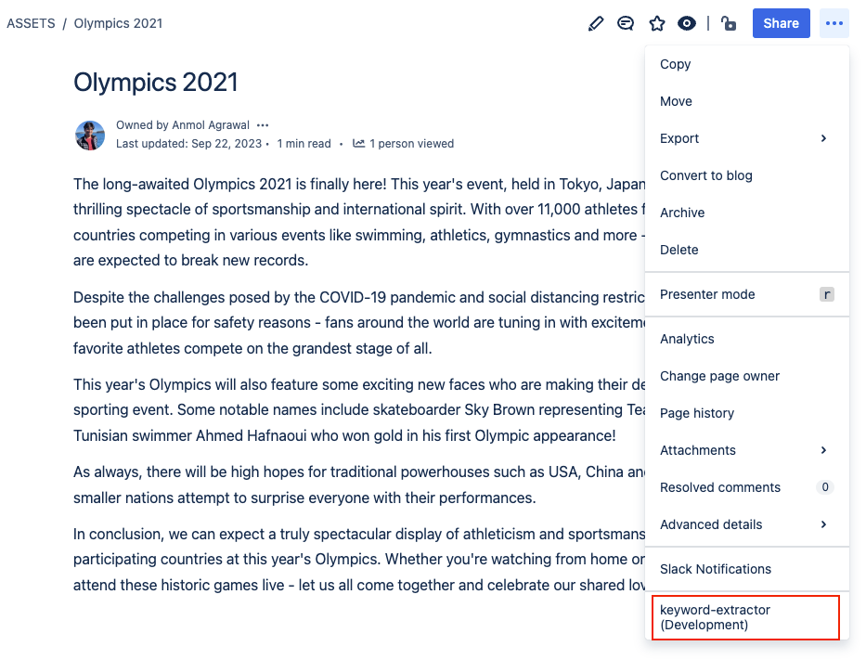866x672 pixels.
Task: Expand the Attachments submenu
Action: click(697, 450)
